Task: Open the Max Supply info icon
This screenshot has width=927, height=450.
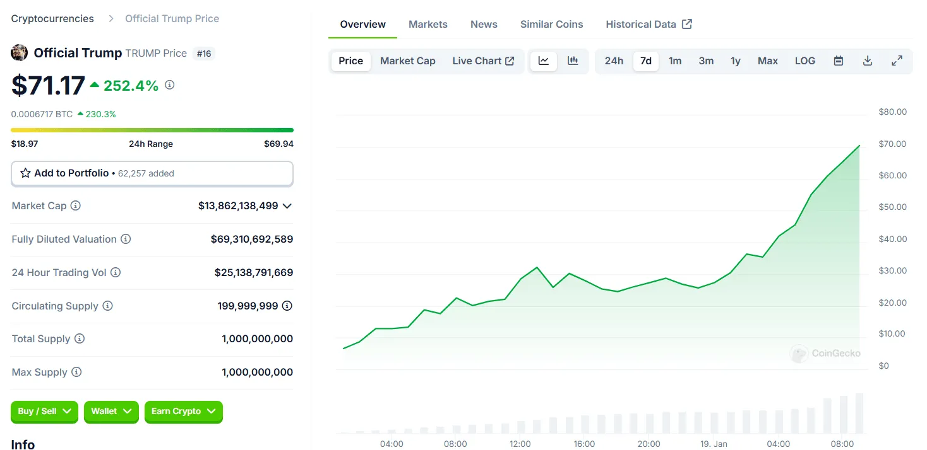Action: pos(76,372)
